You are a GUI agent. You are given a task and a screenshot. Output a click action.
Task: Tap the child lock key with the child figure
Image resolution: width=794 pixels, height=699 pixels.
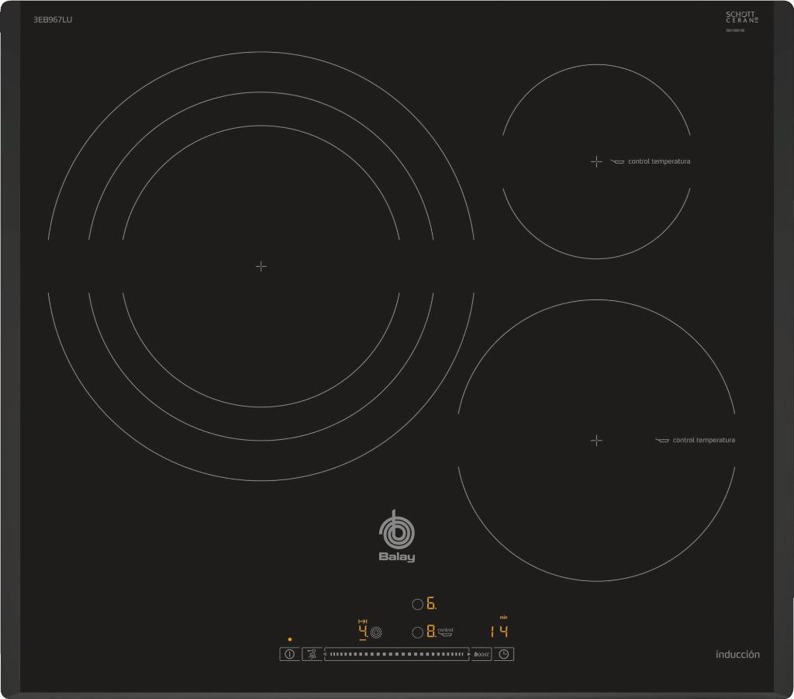(x=312, y=654)
